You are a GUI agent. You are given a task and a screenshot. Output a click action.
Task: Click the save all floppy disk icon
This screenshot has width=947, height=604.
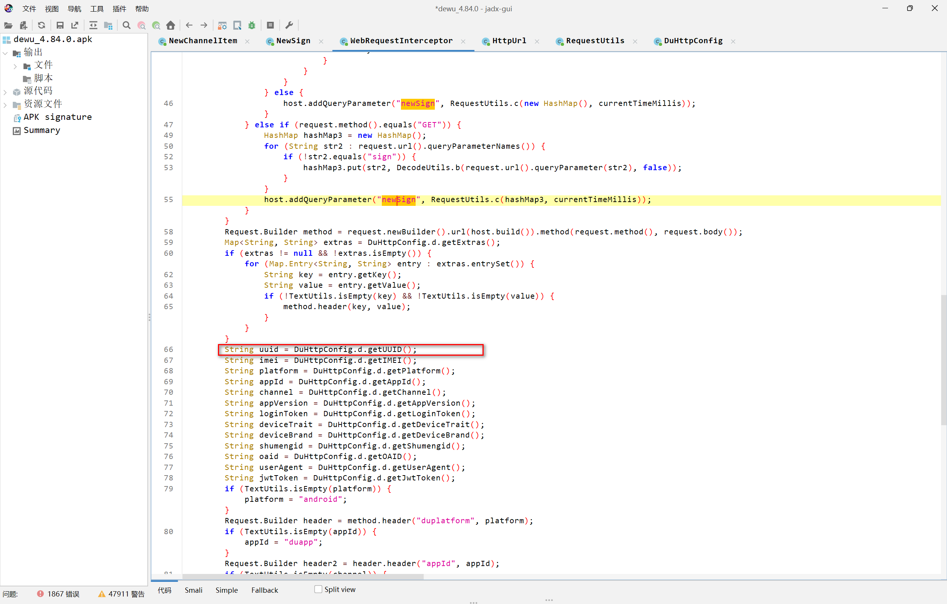coord(60,26)
